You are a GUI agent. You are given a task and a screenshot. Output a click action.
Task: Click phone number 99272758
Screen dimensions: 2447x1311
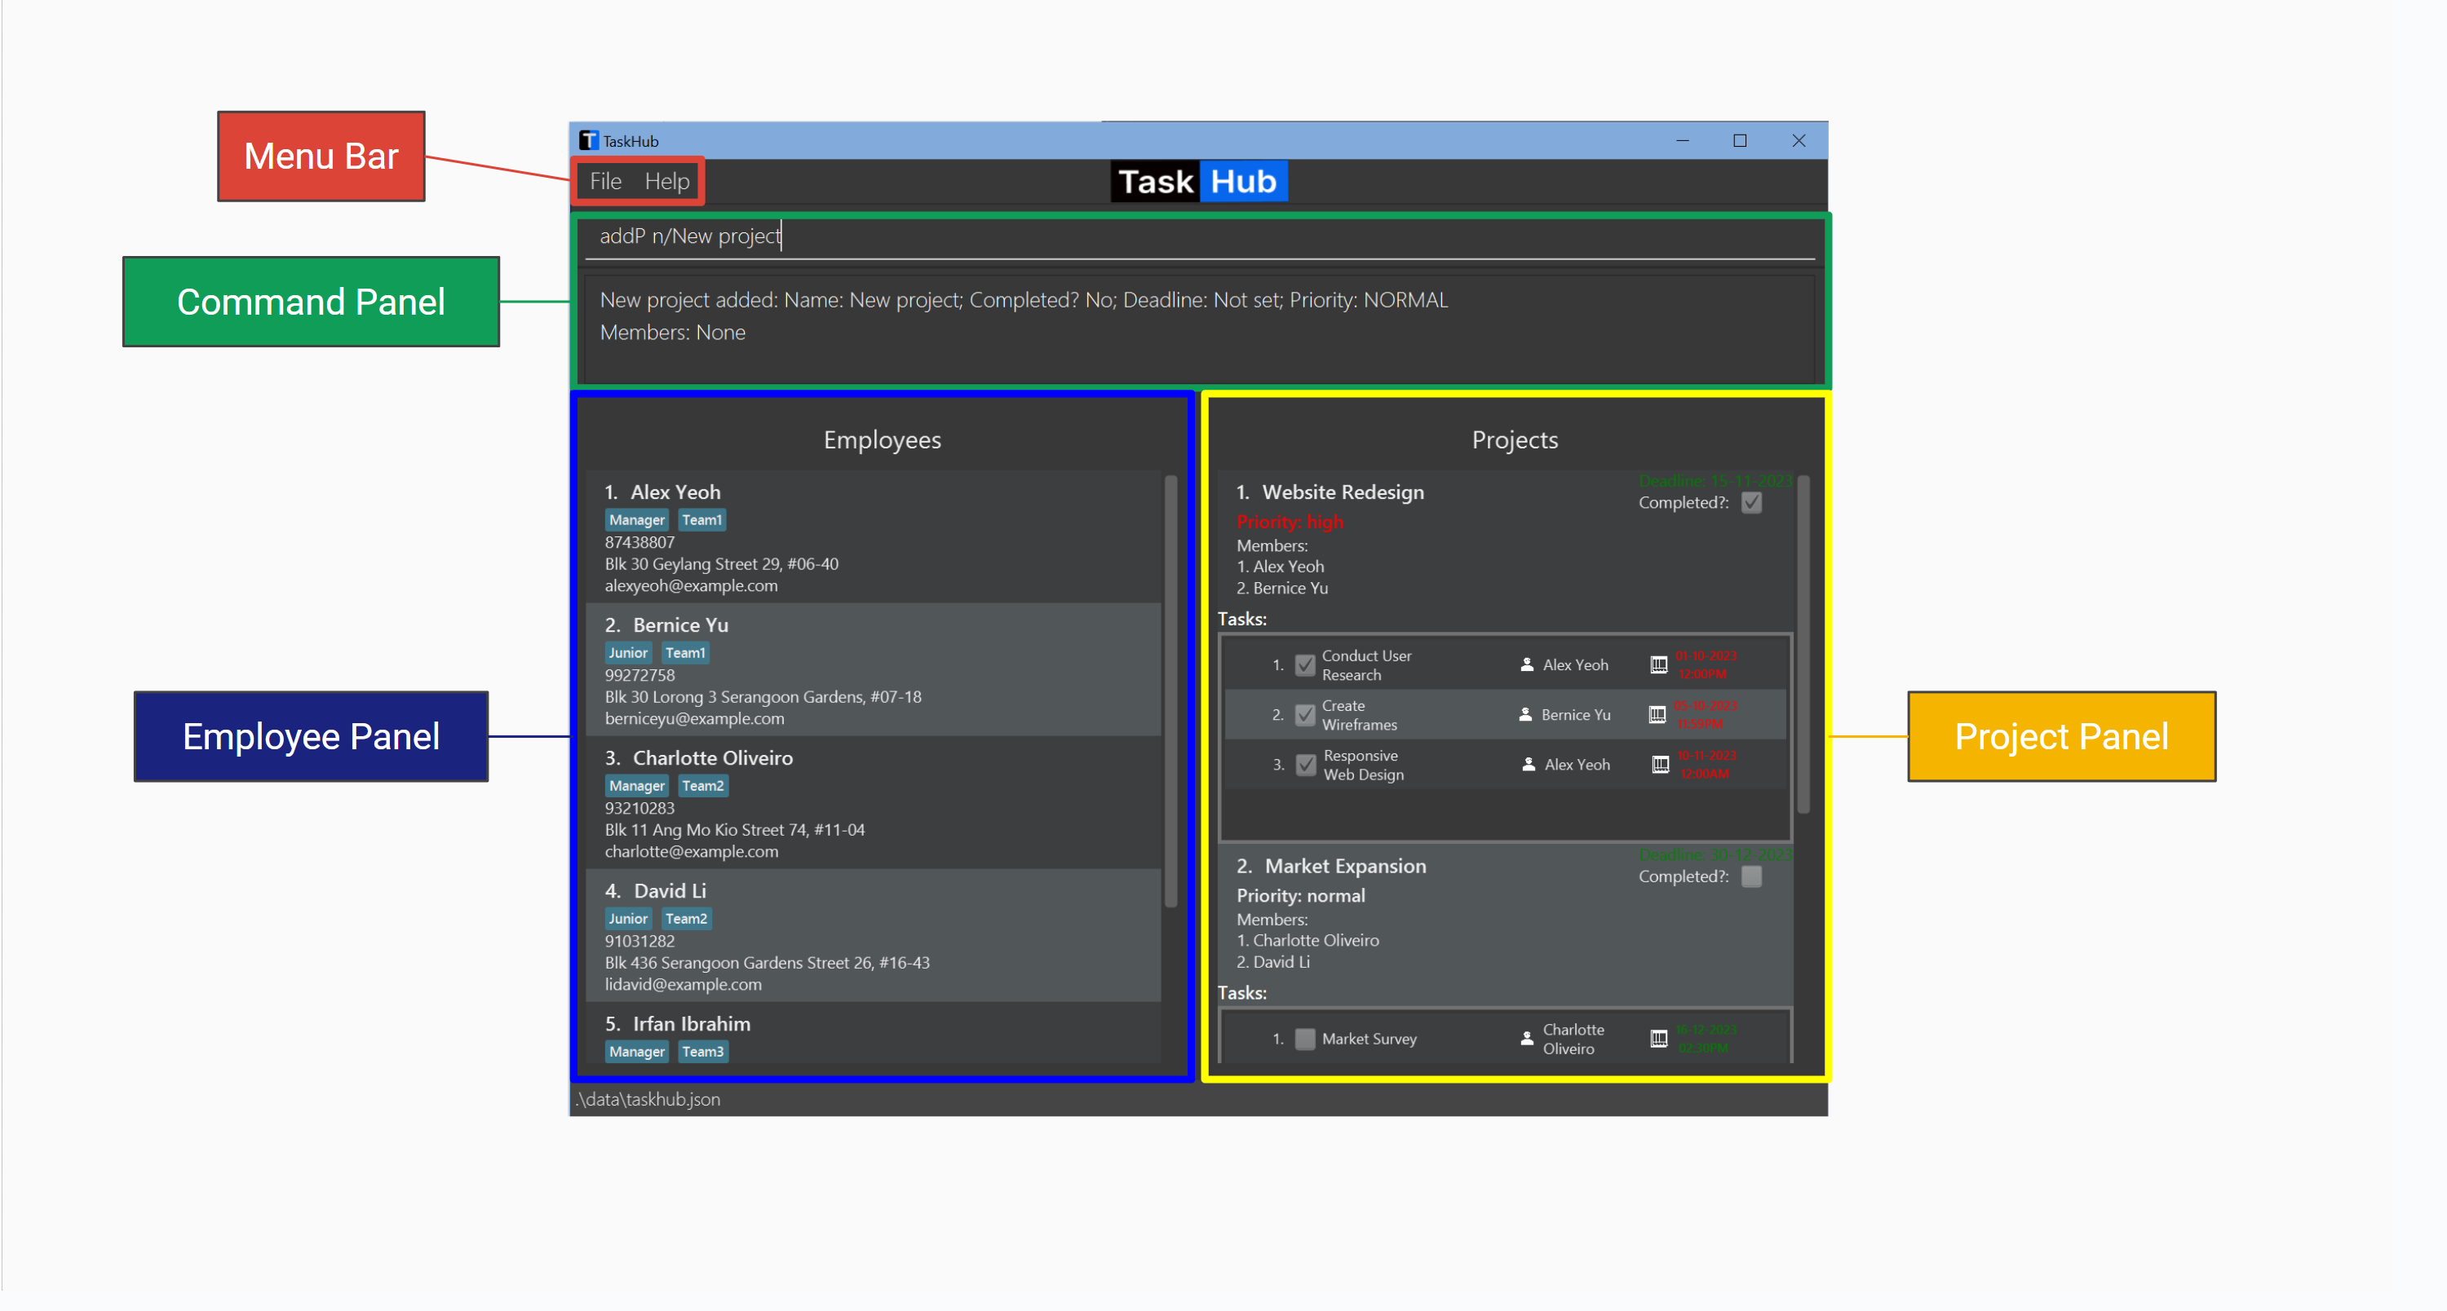(639, 675)
